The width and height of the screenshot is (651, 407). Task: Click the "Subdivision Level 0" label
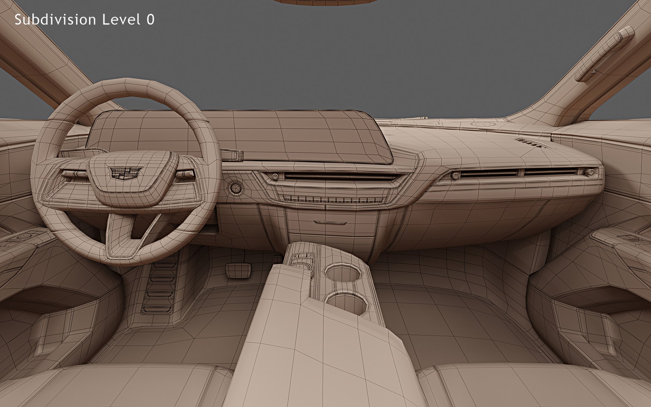coord(84,20)
